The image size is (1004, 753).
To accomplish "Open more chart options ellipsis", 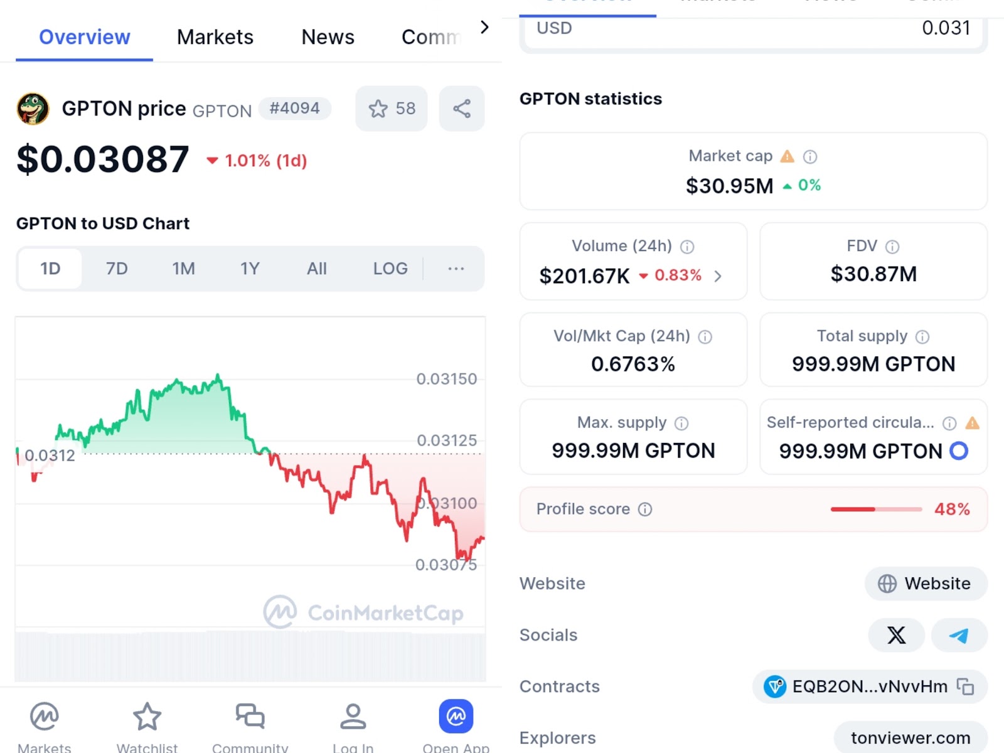I will [x=456, y=269].
